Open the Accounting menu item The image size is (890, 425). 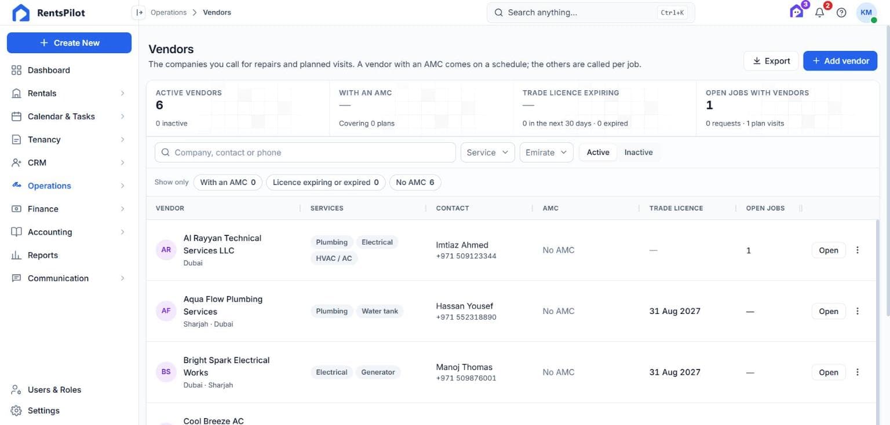click(69, 232)
